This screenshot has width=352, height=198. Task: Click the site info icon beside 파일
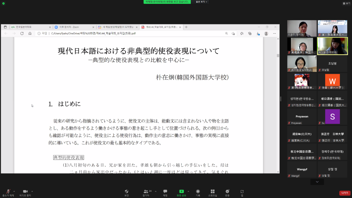tap(39, 33)
